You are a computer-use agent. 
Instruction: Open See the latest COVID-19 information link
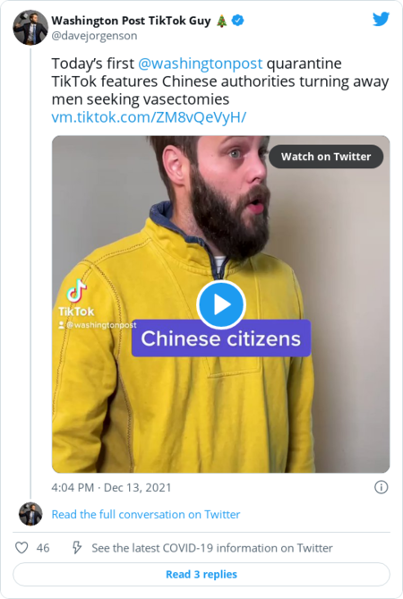coord(212,548)
